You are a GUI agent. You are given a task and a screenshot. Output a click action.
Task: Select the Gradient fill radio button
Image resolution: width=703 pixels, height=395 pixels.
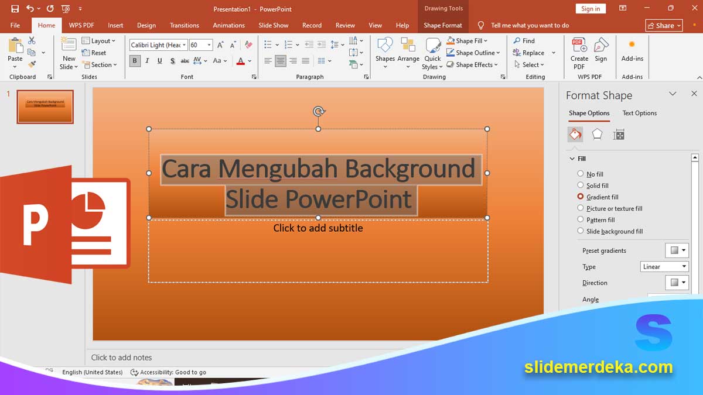(581, 197)
